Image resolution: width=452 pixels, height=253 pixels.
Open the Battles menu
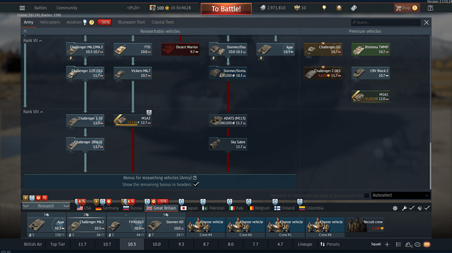coord(40,8)
